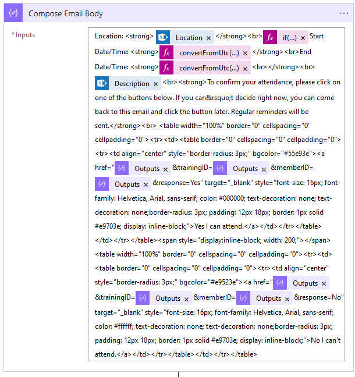Click the Compose Email Body title text
Screen dimensions: 355x377
(65, 13)
